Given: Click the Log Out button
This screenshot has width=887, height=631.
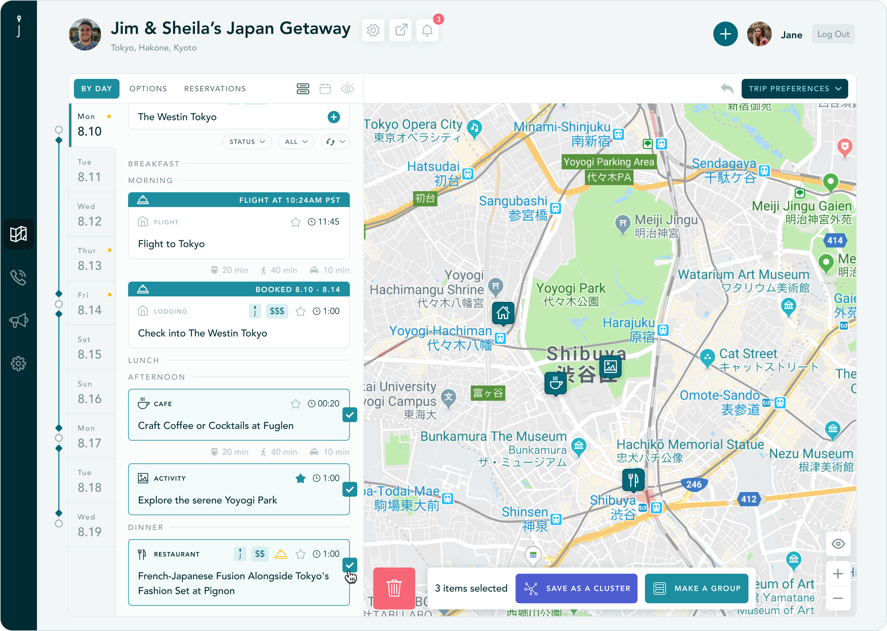Looking at the screenshot, I should (833, 34).
